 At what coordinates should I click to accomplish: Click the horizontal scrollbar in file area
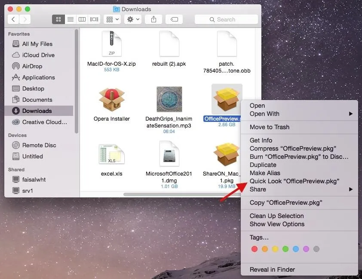click(x=182, y=194)
